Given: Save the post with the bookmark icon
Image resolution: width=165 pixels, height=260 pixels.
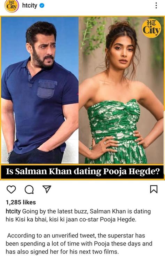Looking at the screenshot, I should pos(154,189).
